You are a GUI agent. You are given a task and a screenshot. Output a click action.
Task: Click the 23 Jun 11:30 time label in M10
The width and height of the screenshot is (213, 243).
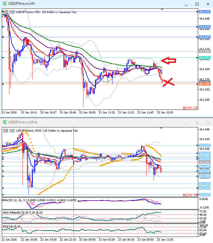tap(165, 240)
